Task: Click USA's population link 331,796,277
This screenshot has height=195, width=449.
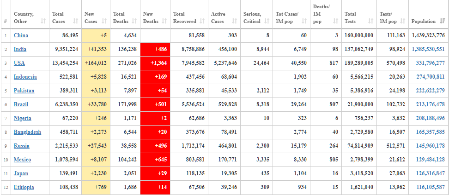Action: (431, 63)
